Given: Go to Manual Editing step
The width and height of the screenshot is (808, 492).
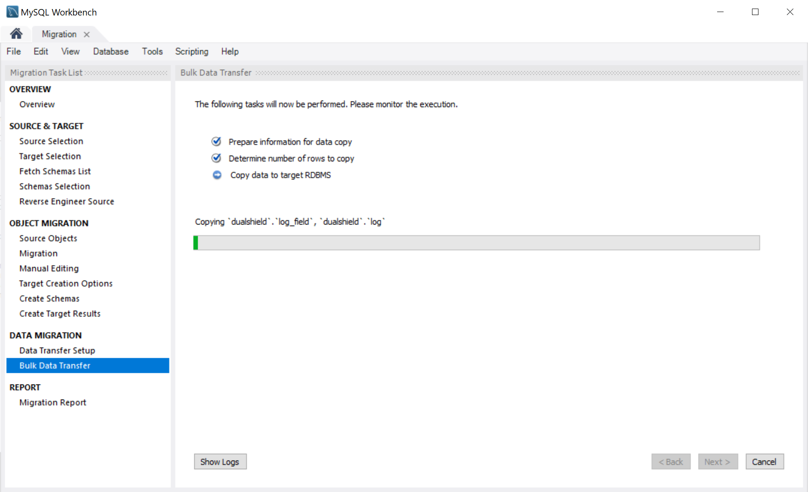Looking at the screenshot, I should click(49, 268).
